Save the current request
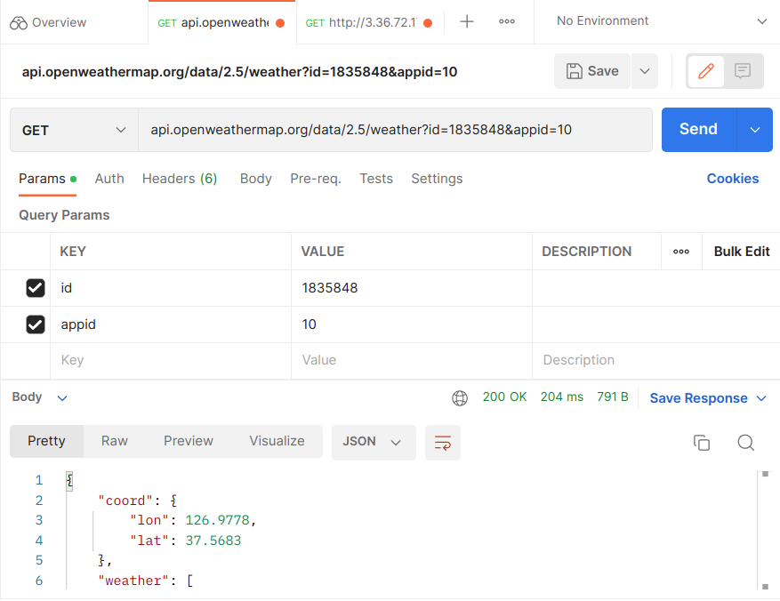This screenshot has height=601, width=780. pyautogui.click(x=592, y=71)
